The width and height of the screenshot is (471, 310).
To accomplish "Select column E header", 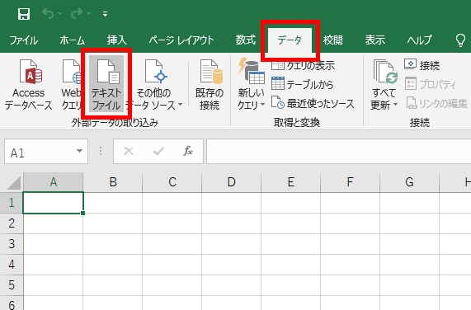I will 291,182.
